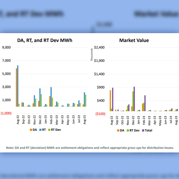
Task: Click the "DA, RT, and RT Dev MWh" chart title
Action: pos(44,40)
